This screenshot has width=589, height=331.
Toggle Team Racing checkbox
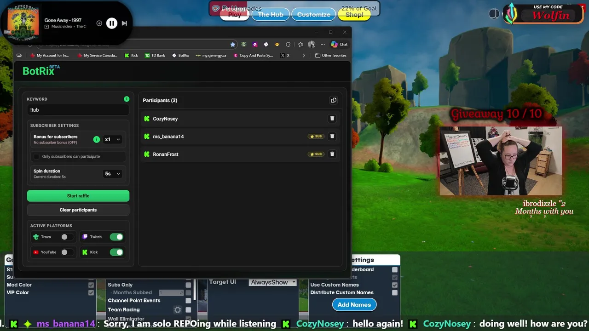coord(188,310)
